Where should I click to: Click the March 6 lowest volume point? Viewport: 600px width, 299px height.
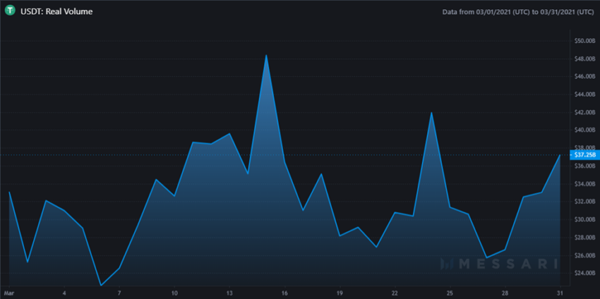click(x=101, y=285)
